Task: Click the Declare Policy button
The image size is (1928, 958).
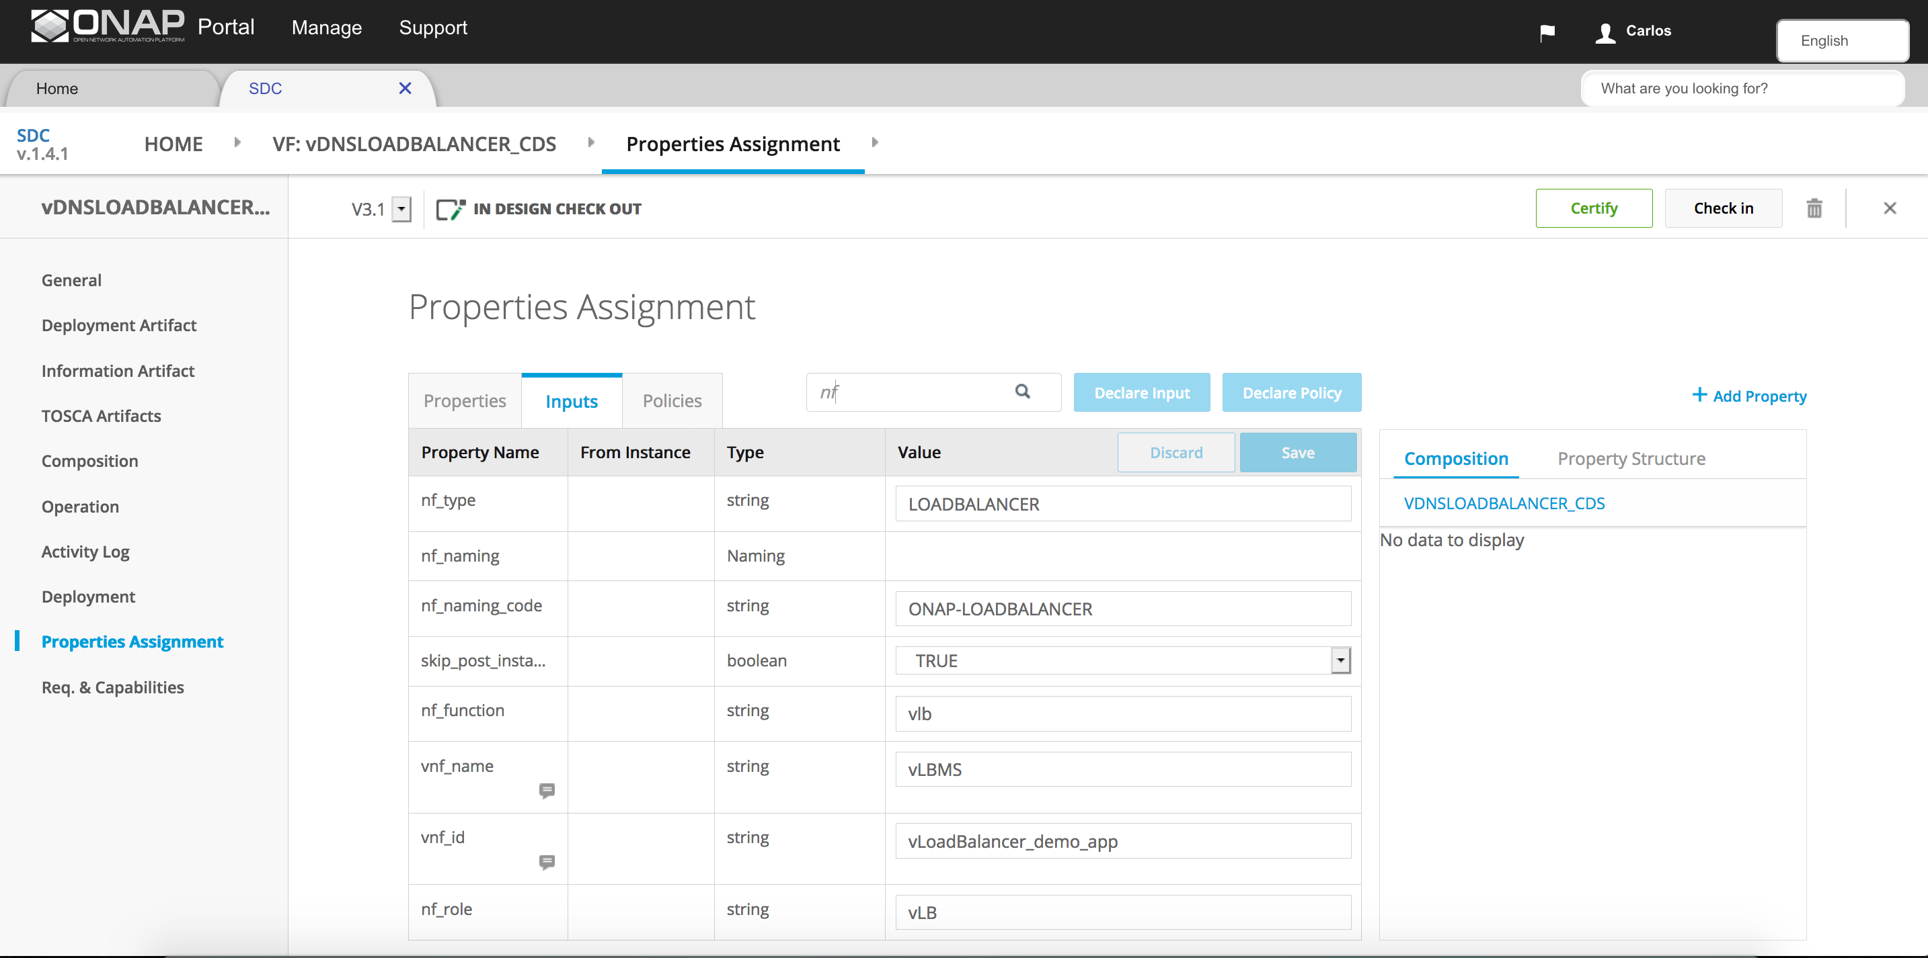Action: (x=1292, y=392)
